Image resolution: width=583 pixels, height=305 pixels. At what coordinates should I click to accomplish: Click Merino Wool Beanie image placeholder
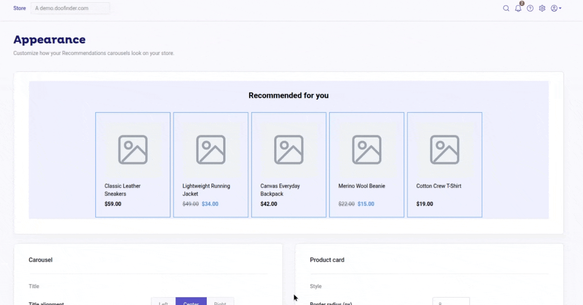367,150
